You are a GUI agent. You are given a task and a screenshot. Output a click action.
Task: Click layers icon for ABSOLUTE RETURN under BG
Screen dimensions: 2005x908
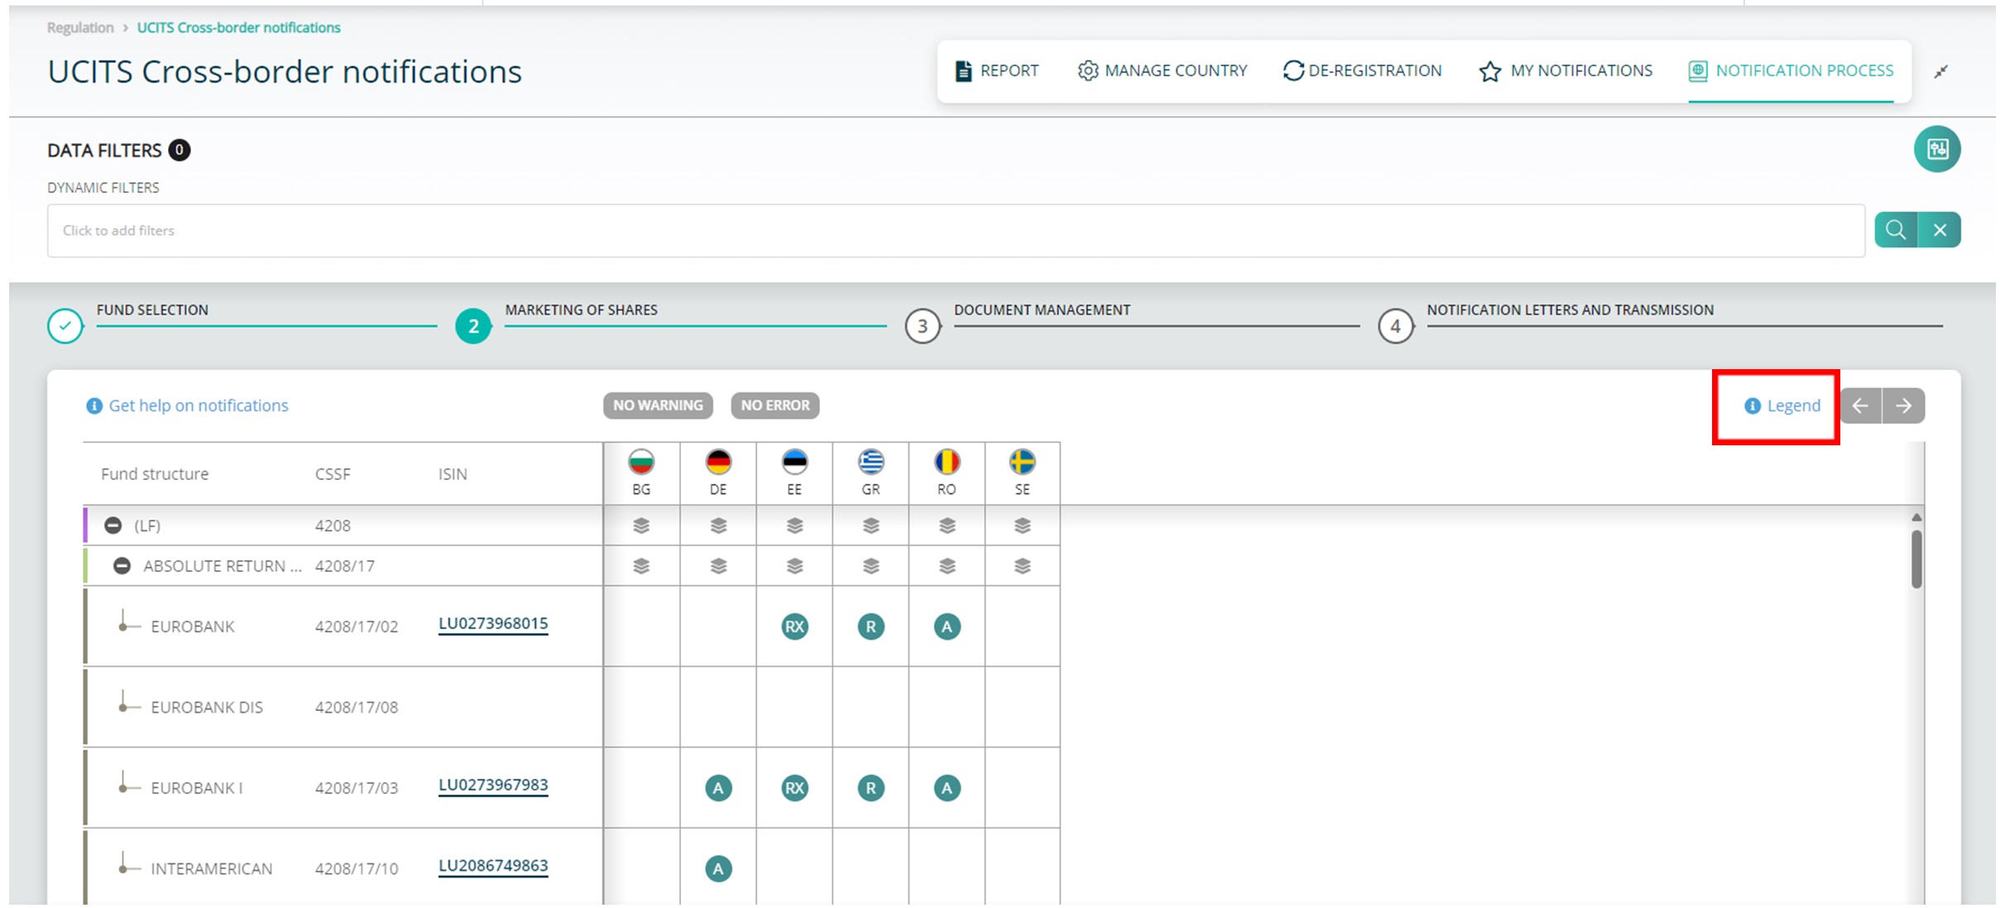pyautogui.click(x=641, y=566)
